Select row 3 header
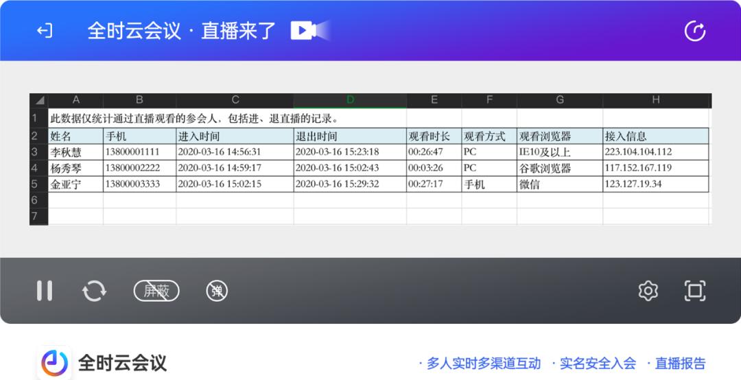Viewport: 741px width, 380px height. tap(38, 152)
